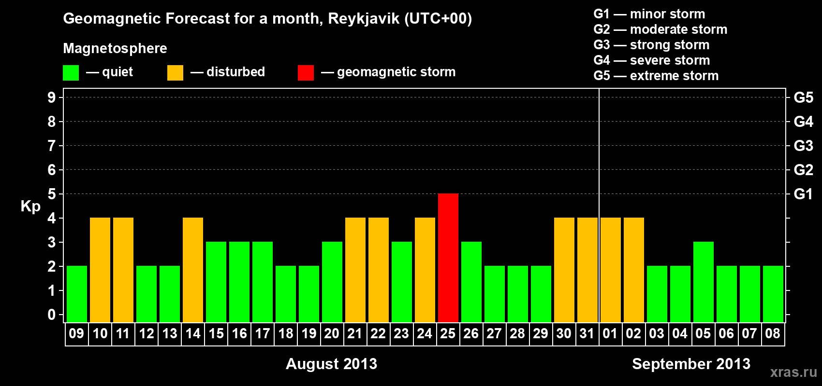
Task: Click the 'G1 — minor storm' legend text
Action: tap(649, 14)
